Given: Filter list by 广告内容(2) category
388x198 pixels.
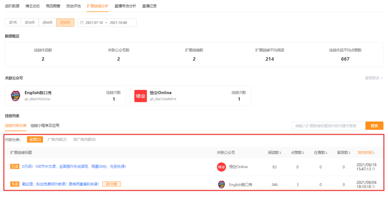Looking at the screenshot, I should click(x=57, y=139).
